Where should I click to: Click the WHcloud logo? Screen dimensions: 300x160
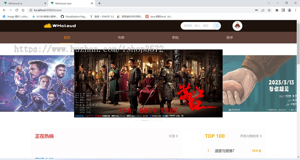(x=60, y=26)
